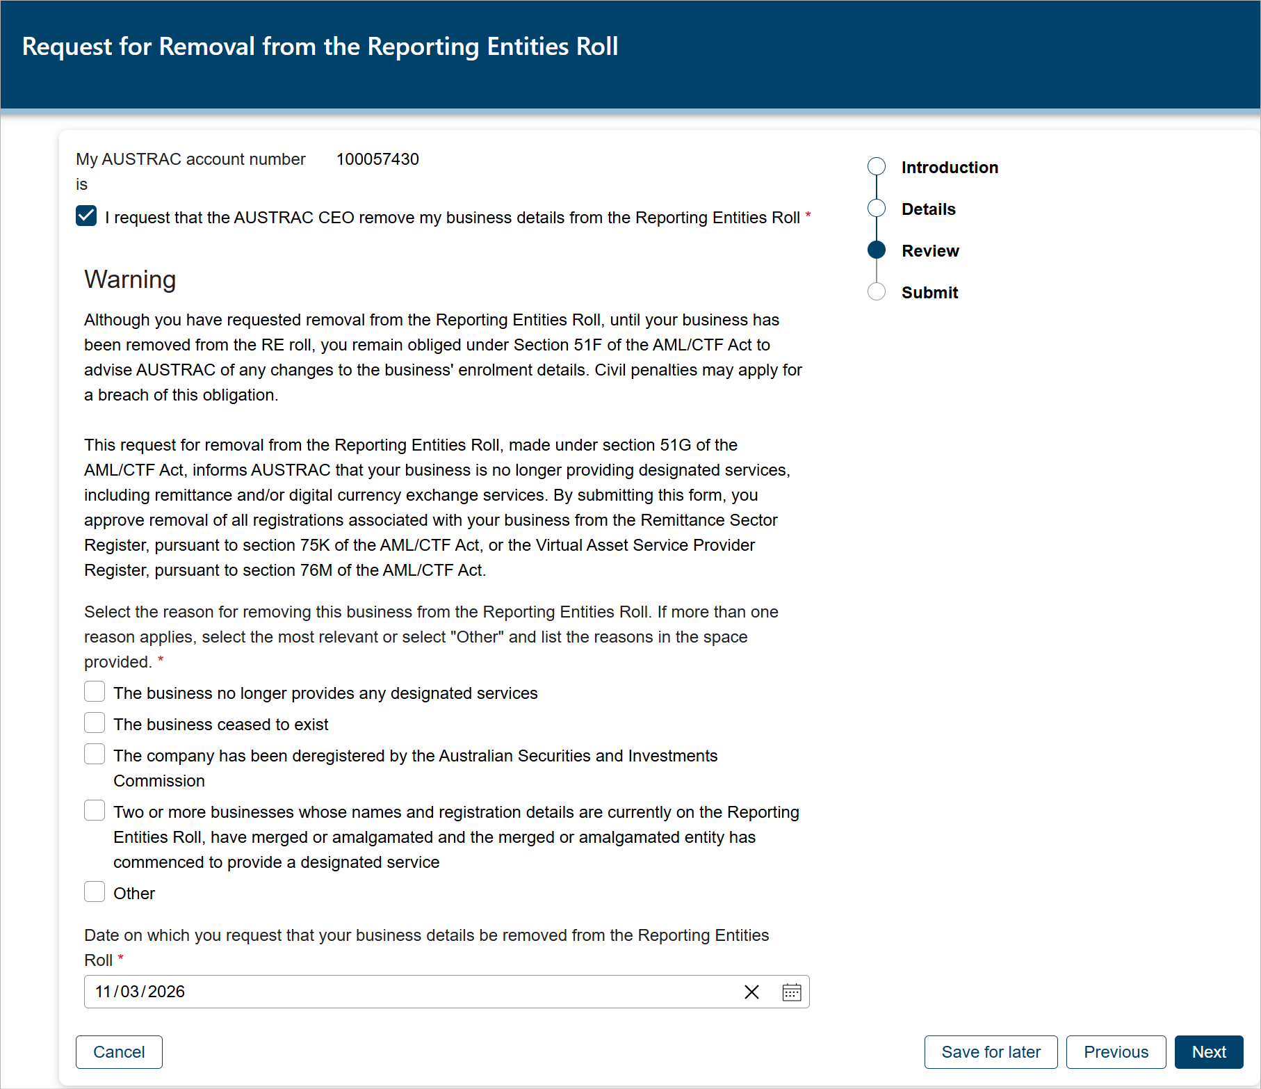Select "The business no longer provides any designated services"
1261x1089 pixels.
[95, 691]
